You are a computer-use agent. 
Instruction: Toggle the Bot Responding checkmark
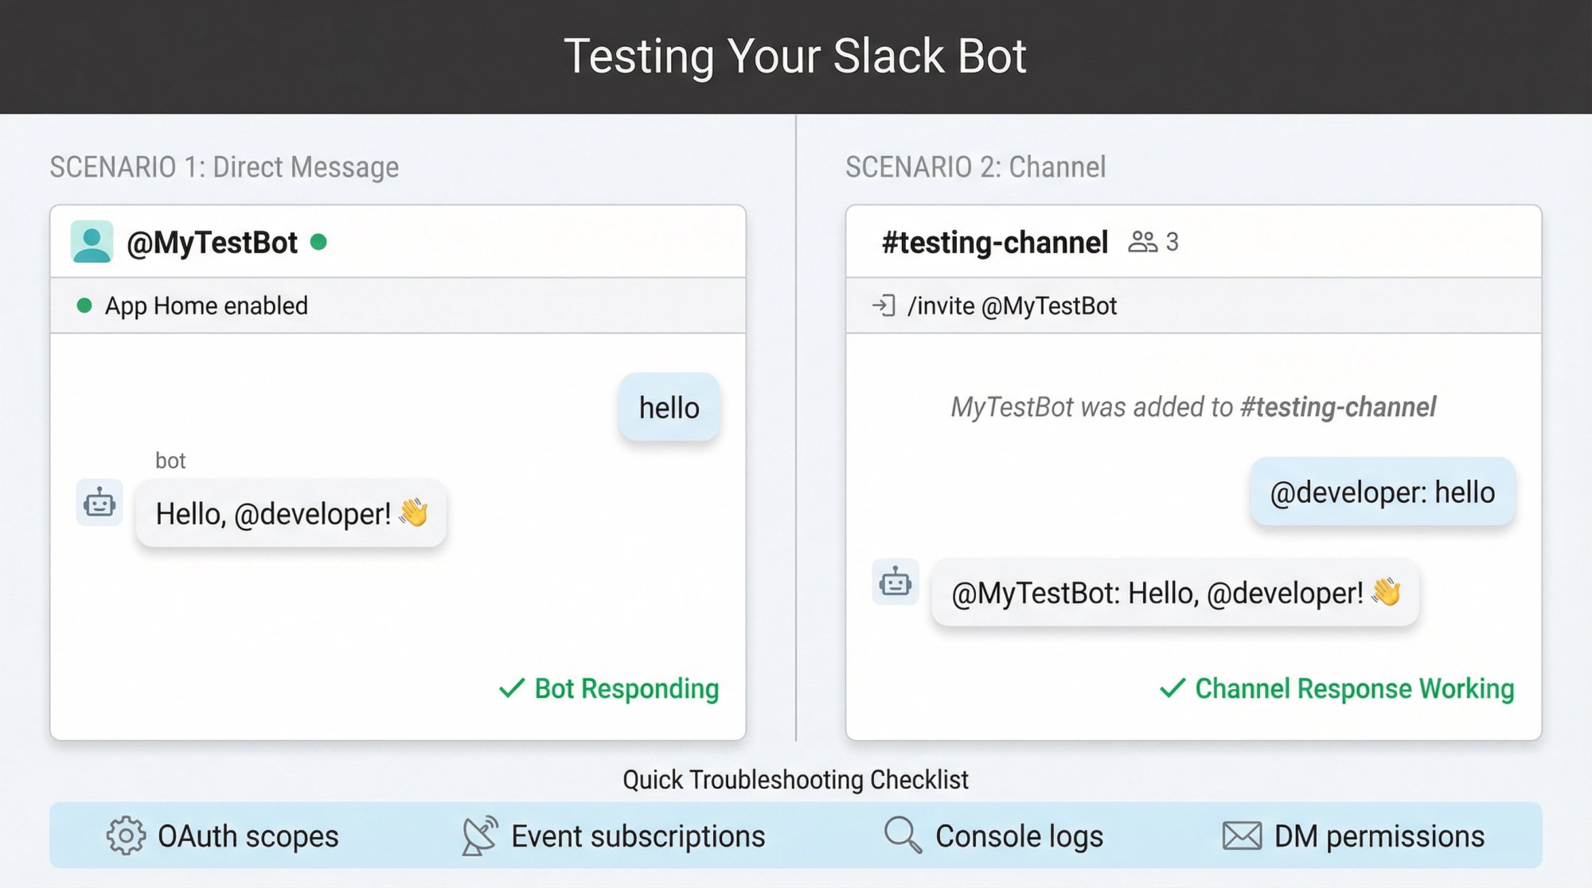[510, 688]
